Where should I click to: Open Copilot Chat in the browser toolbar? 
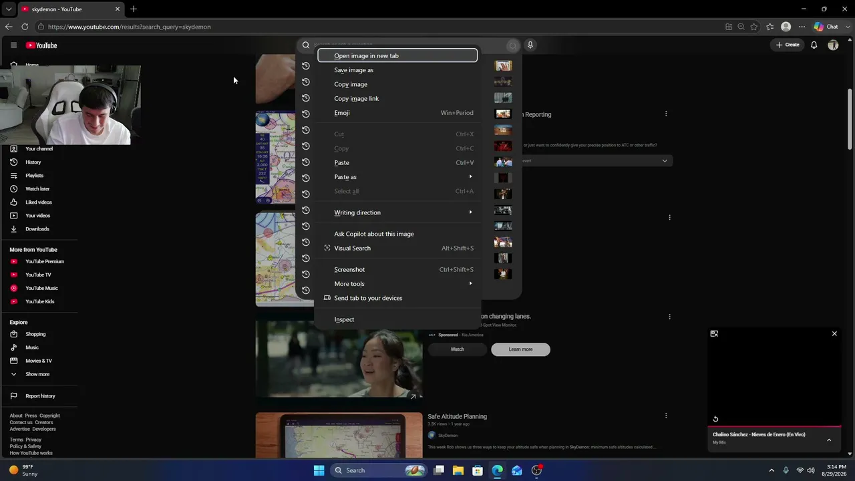[x=826, y=27]
